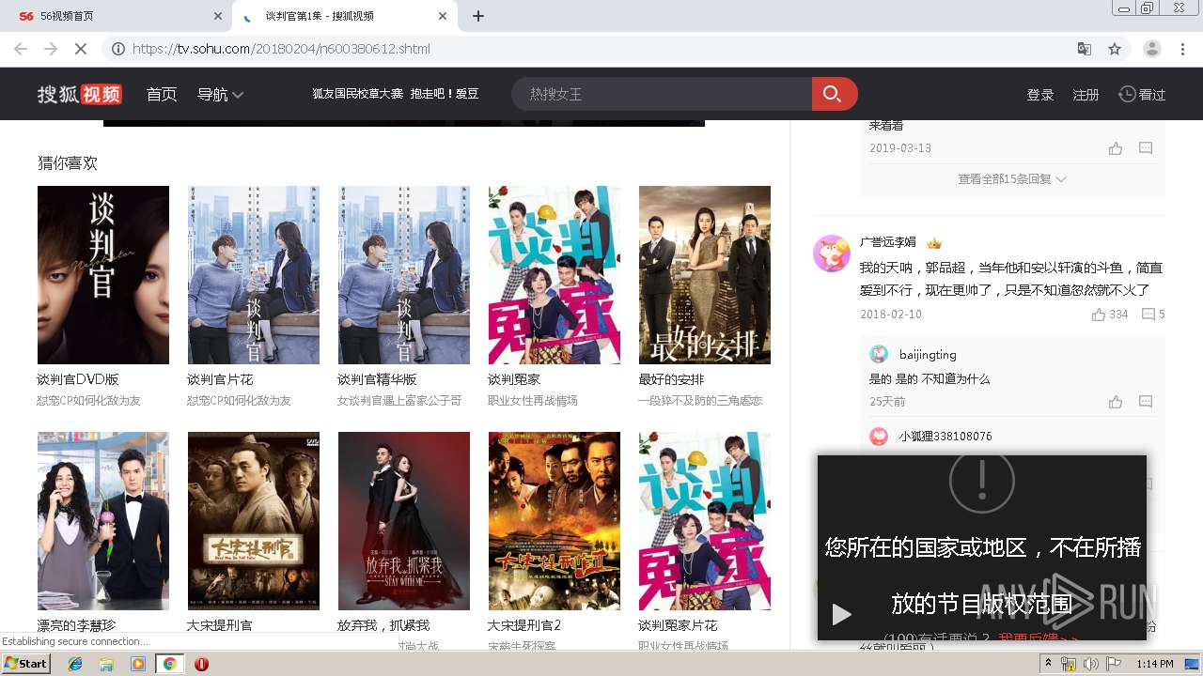Open the 谈判冤家片花 poster
The width and height of the screenshot is (1203, 676).
705,521
